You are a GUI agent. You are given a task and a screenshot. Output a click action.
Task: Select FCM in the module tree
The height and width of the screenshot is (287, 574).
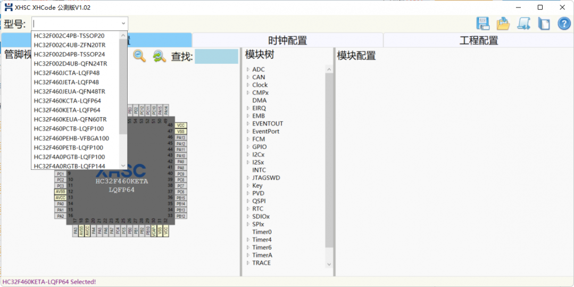pos(259,139)
